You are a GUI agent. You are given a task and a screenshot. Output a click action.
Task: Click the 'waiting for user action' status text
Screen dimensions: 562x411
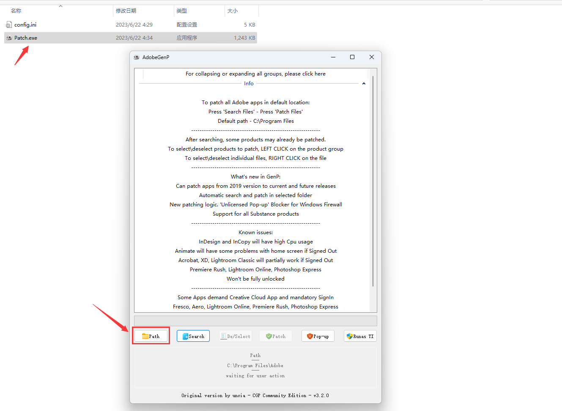pyautogui.click(x=255, y=376)
